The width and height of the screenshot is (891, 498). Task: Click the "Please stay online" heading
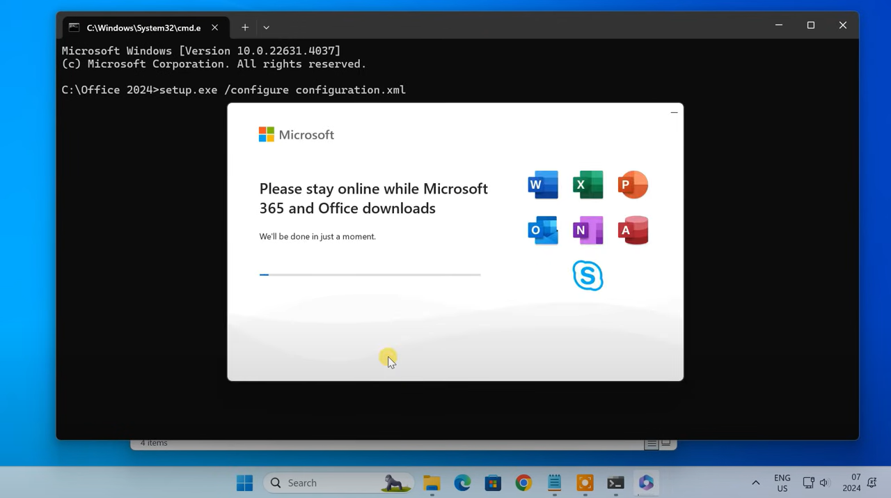click(x=374, y=199)
